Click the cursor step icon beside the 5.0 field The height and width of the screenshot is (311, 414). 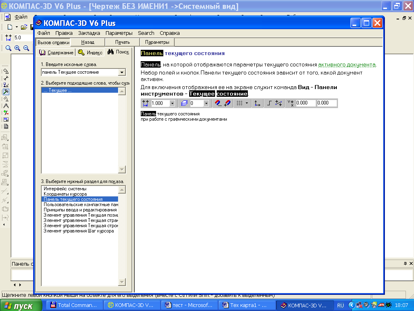click(x=8, y=38)
